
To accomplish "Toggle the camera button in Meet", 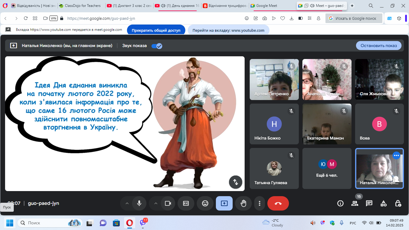I will 168,203.
